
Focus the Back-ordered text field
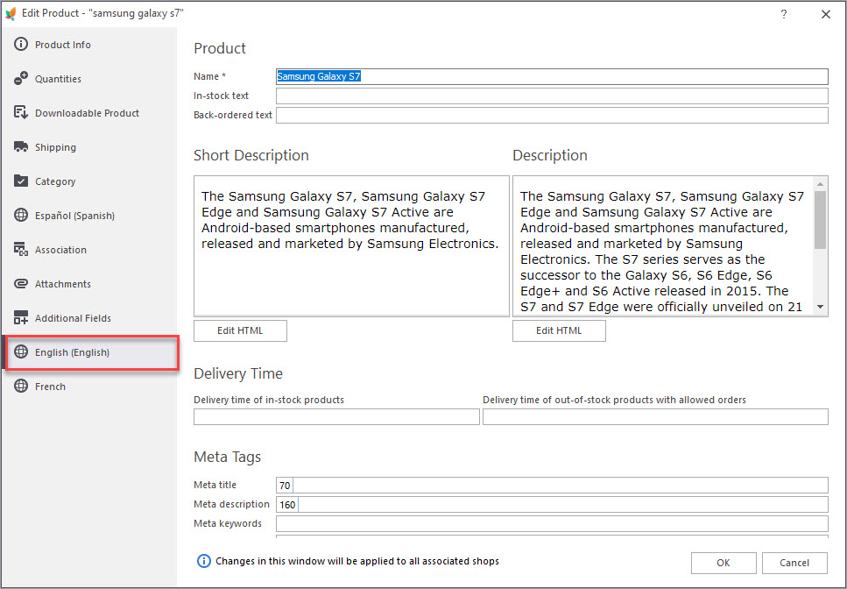click(x=552, y=115)
